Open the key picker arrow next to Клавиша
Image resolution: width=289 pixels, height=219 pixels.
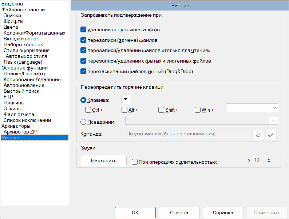[126, 99]
